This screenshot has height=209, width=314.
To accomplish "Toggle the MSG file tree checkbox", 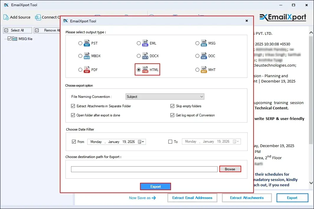I will 10,39.
